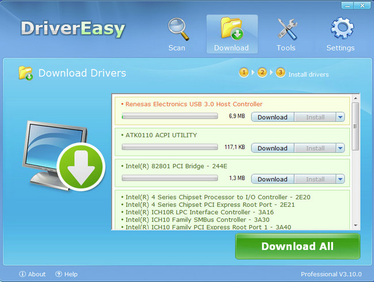
Task: Select ICH10 Family PCI Express Root Port 1 entry
Action: pyautogui.click(x=208, y=227)
